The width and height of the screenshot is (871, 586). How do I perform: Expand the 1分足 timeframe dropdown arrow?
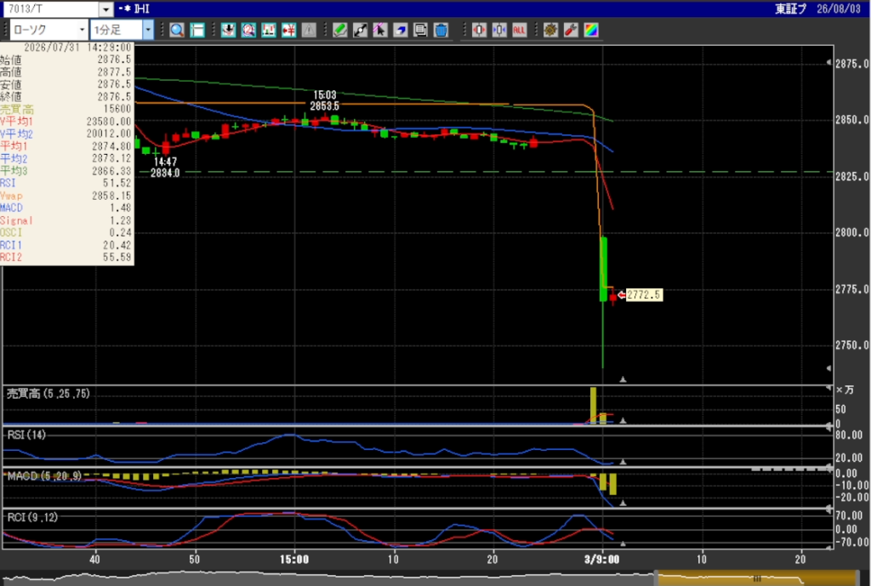(148, 30)
